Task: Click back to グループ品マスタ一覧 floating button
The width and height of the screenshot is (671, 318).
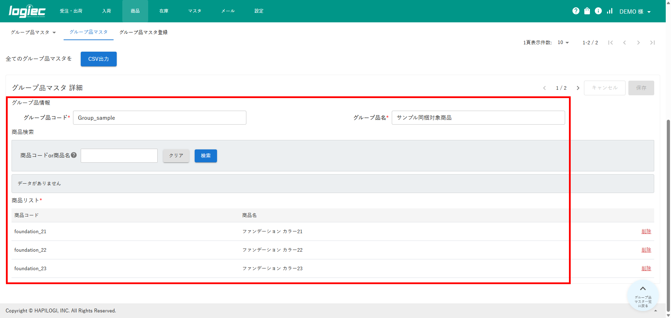Action: pyautogui.click(x=643, y=297)
